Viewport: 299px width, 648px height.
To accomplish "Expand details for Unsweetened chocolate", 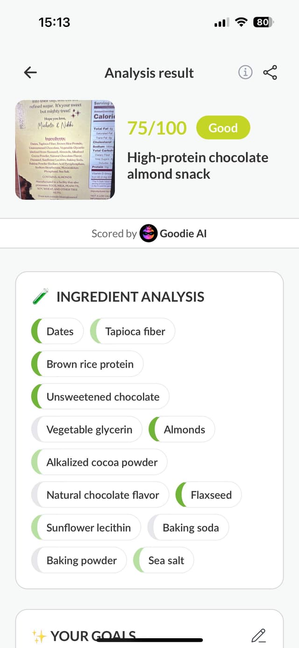I will tap(100, 396).
